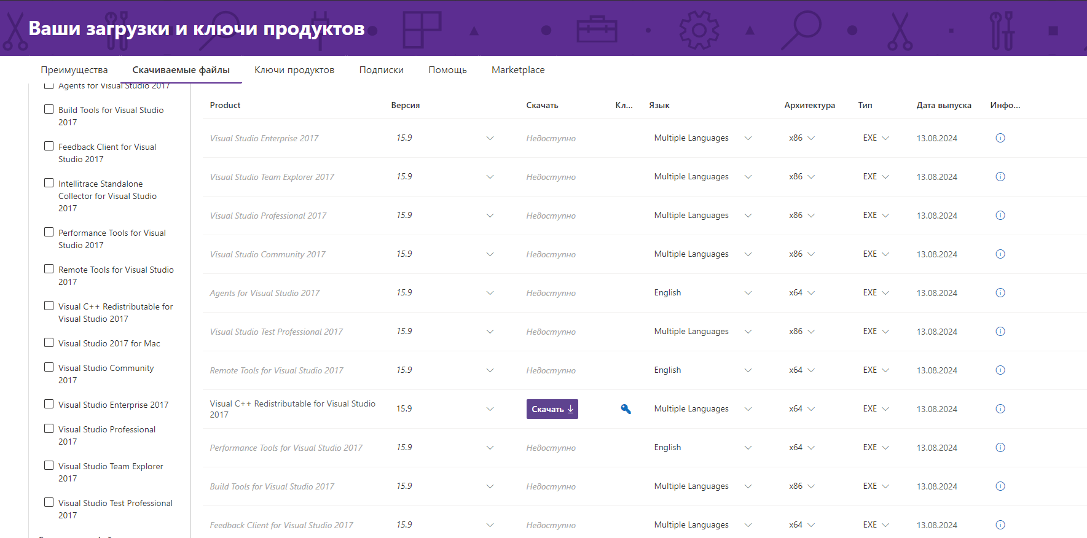1087x538 pixels.
Task: Open info for Visual Studio Test Professional 2017 row
Action: [1000, 332]
